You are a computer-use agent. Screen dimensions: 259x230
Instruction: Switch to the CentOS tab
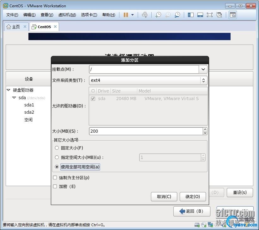point(44,27)
